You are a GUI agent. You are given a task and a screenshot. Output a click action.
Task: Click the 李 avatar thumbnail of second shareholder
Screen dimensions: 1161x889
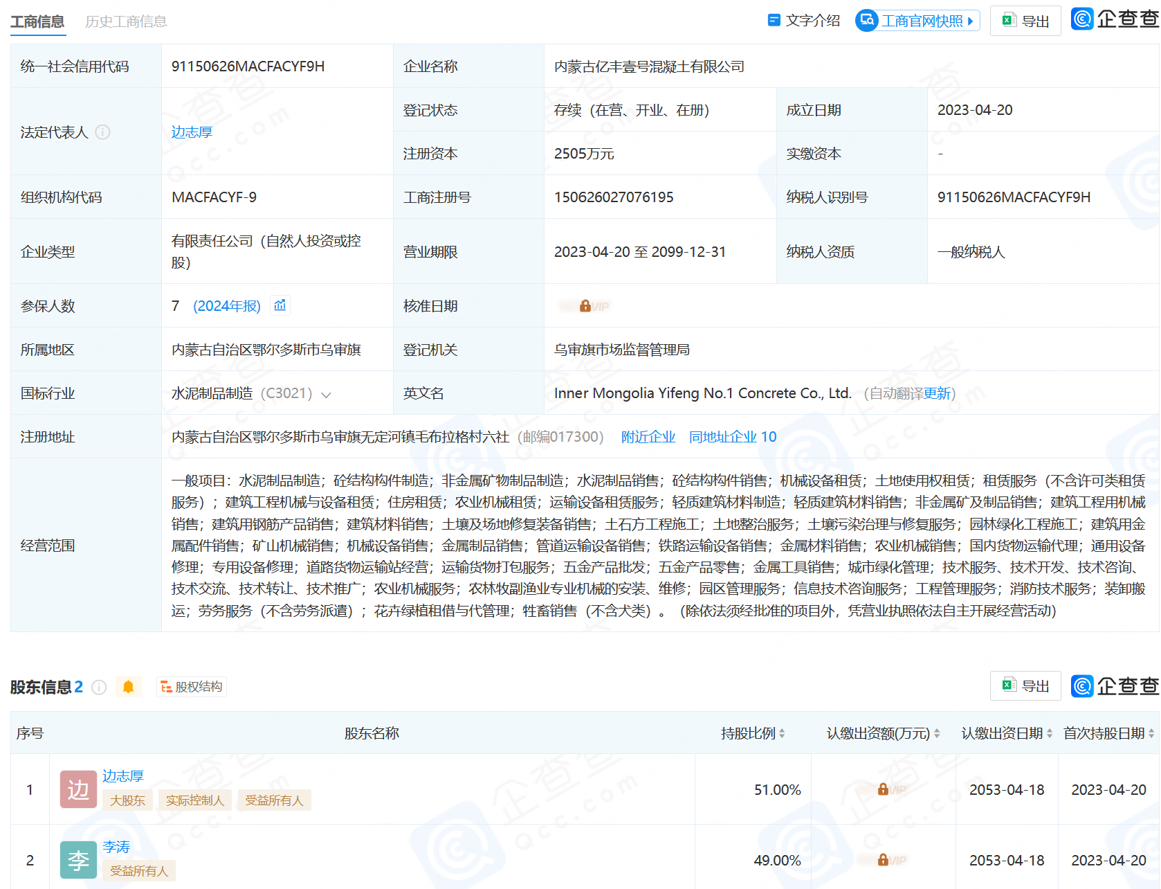pyautogui.click(x=78, y=860)
